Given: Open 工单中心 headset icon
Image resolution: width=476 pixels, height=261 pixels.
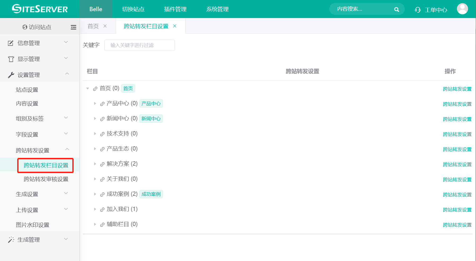Looking at the screenshot, I should pyautogui.click(x=418, y=9).
